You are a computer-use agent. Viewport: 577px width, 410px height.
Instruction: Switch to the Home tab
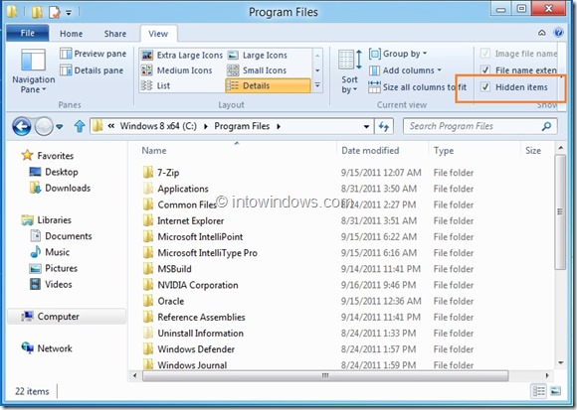71,34
